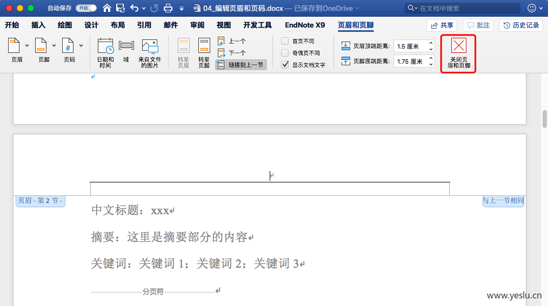Increase footer bottom distance stepper
This screenshot has height=306, width=548.
point(431,58)
